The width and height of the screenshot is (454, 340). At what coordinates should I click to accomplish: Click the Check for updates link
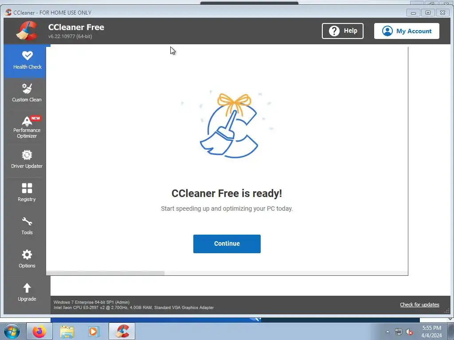click(419, 305)
